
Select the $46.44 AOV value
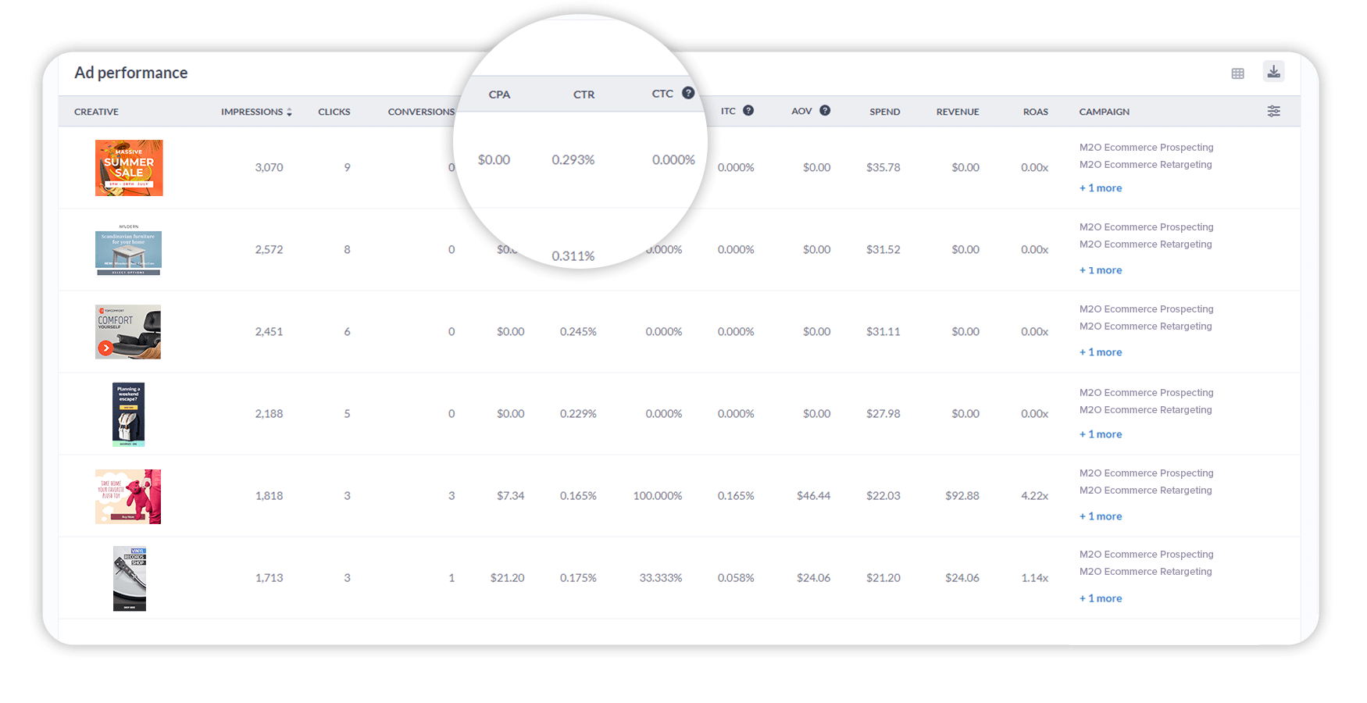(x=814, y=495)
